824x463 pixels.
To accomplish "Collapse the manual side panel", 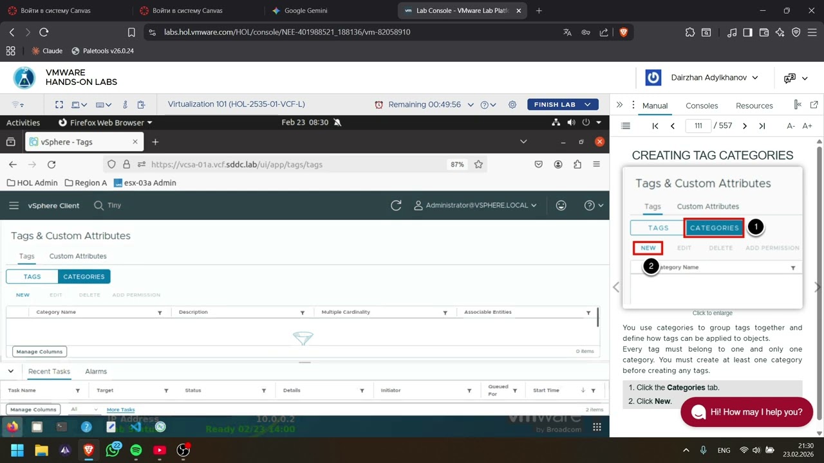I will coord(619,105).
